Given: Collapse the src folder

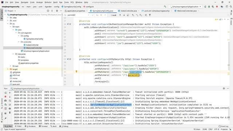Looking at the screenshot, I should pos(8,24).
